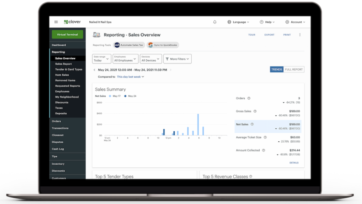Click Automate Sales Tax reporting tool

point(129,45)
